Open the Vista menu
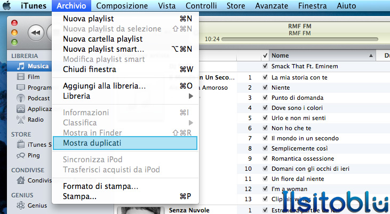This screenshot has width=390, height=214. pos(166,6)
